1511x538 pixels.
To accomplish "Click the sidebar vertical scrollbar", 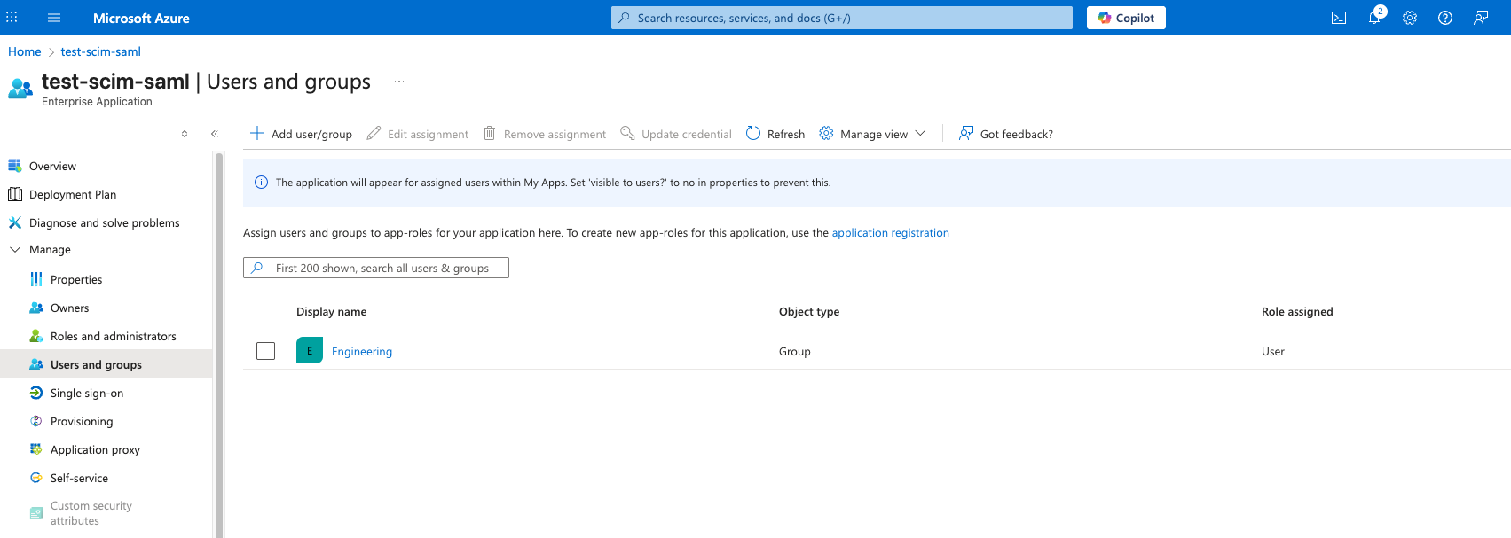I will coord(218,346).
